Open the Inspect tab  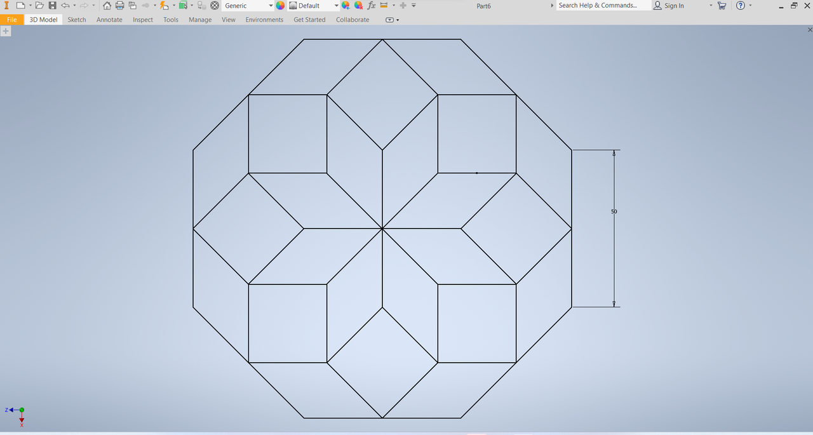click(143, 20)
